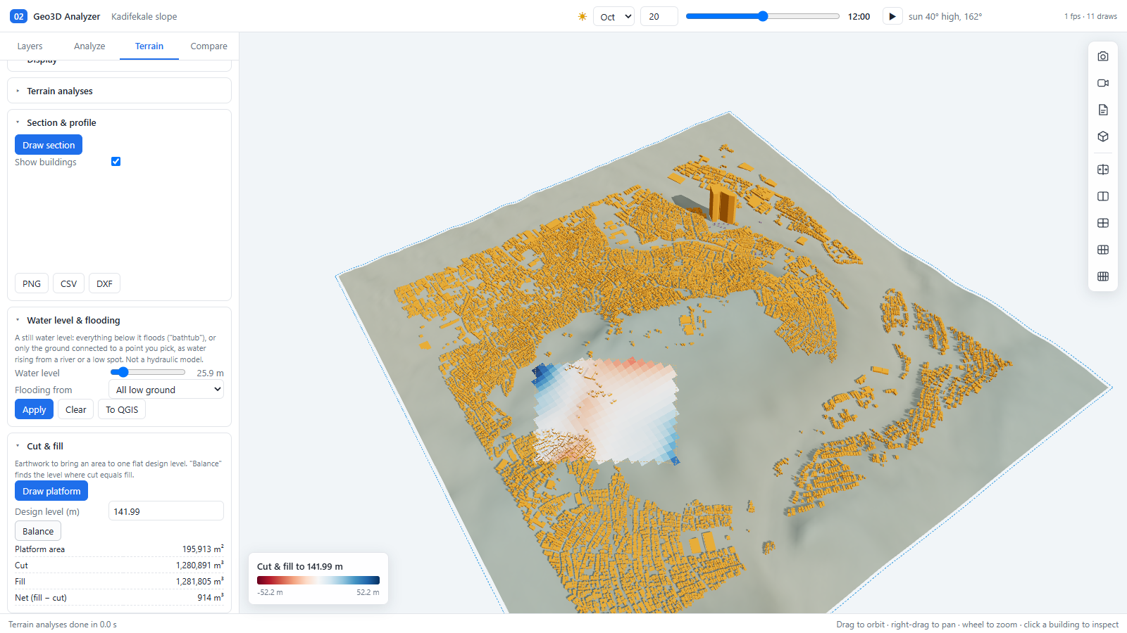Open the month dropdown showing Oct
Viewport: 1127px width, 633px height.
coord(614,16)
